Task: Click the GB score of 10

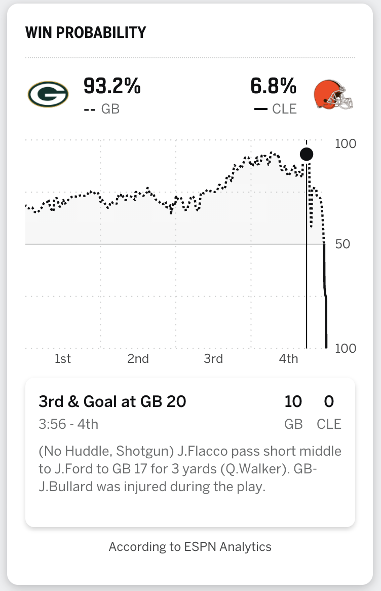Action: 293,401
